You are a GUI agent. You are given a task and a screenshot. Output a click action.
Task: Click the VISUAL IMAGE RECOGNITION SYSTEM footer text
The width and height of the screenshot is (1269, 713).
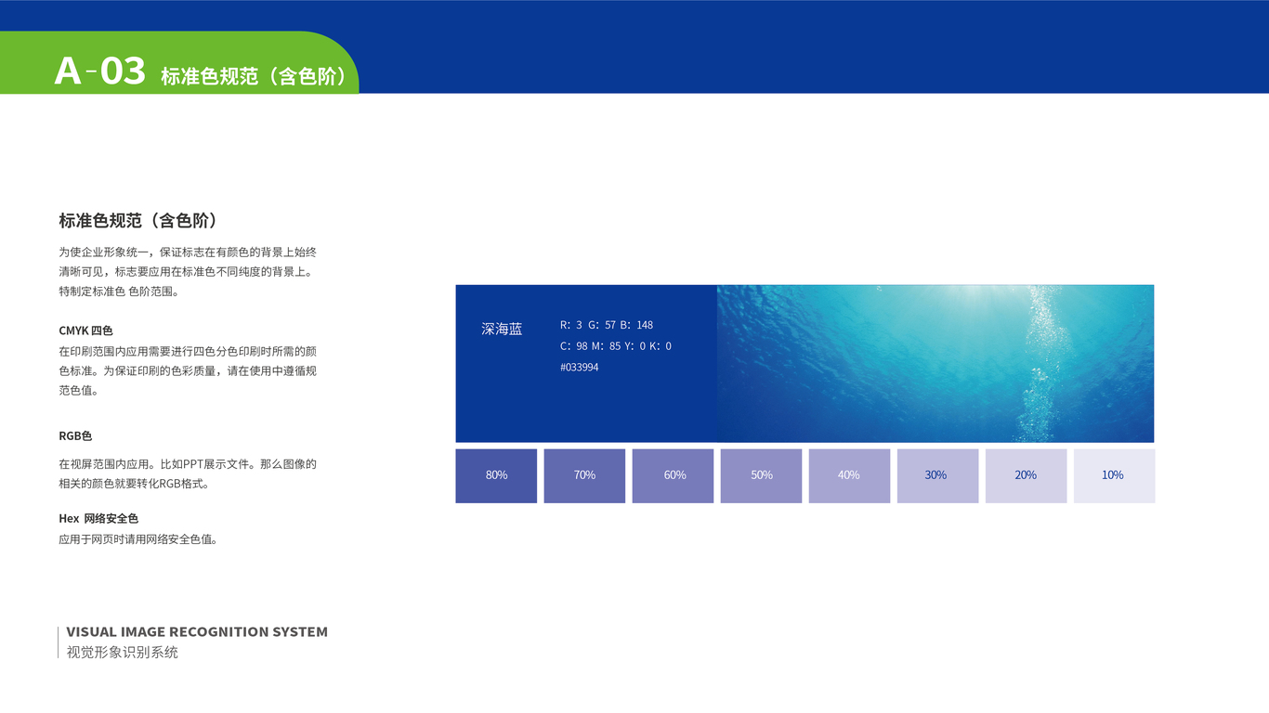click(x=197, y=632)
